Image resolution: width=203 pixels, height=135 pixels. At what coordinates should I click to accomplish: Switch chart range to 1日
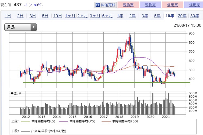(8, 16)
